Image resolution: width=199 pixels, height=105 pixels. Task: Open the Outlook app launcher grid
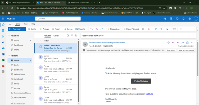tap(3, 19)
